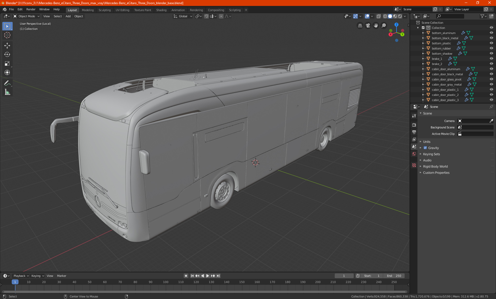This screenshot has height=299, width=496.
Task: Click frame 100 on the timeline
Action: [166, 282]
